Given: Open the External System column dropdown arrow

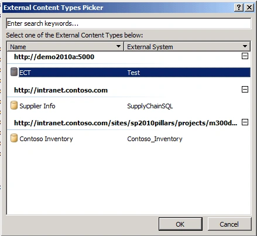Looking at the screenshot, I should (245, 46).
